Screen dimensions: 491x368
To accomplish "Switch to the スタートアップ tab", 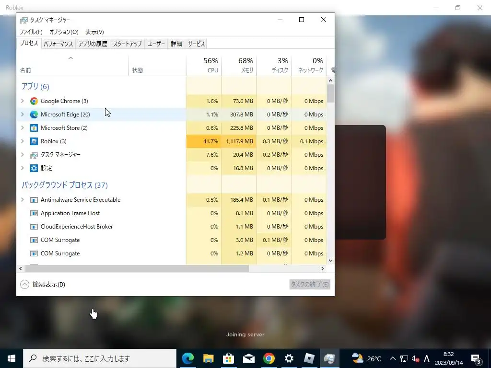I will coord(128,44).
